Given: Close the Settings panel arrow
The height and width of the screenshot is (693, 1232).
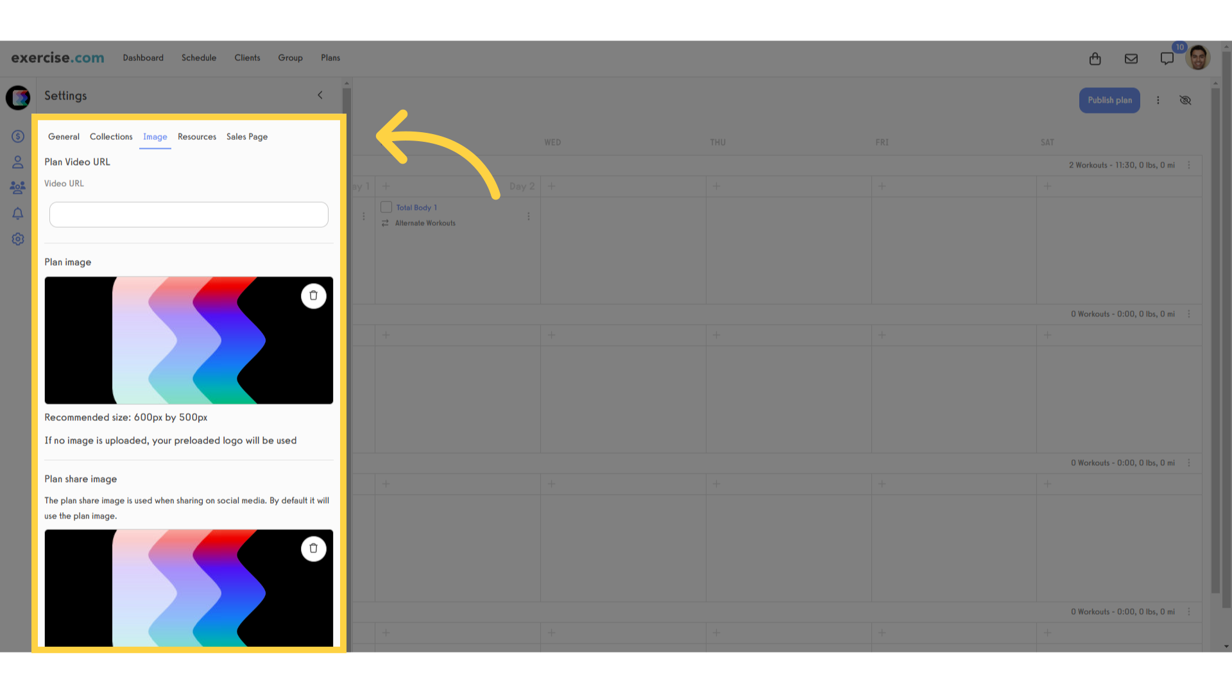Looking at the screenshot, I should [320, 95].
